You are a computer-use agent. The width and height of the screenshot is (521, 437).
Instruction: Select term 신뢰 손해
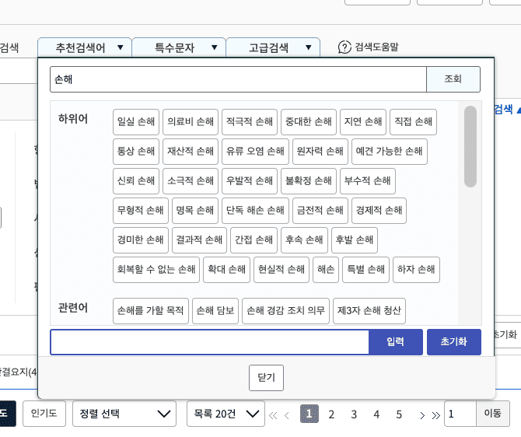[136, 181]
